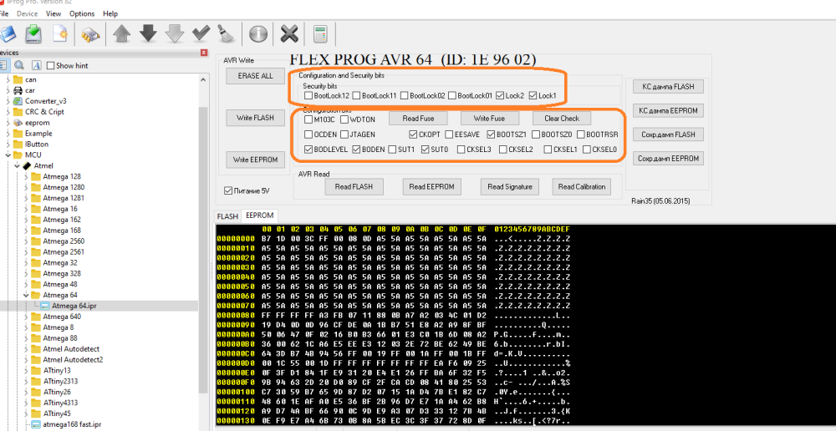Open the File menu
The image size is (836, 431).
pos(4,13)
